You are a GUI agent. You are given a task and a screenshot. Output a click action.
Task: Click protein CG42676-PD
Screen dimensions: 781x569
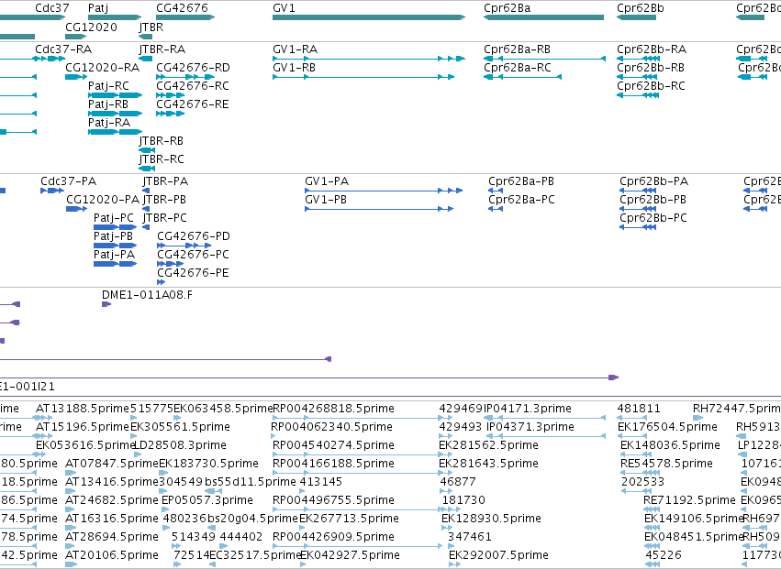click(194, 236)
